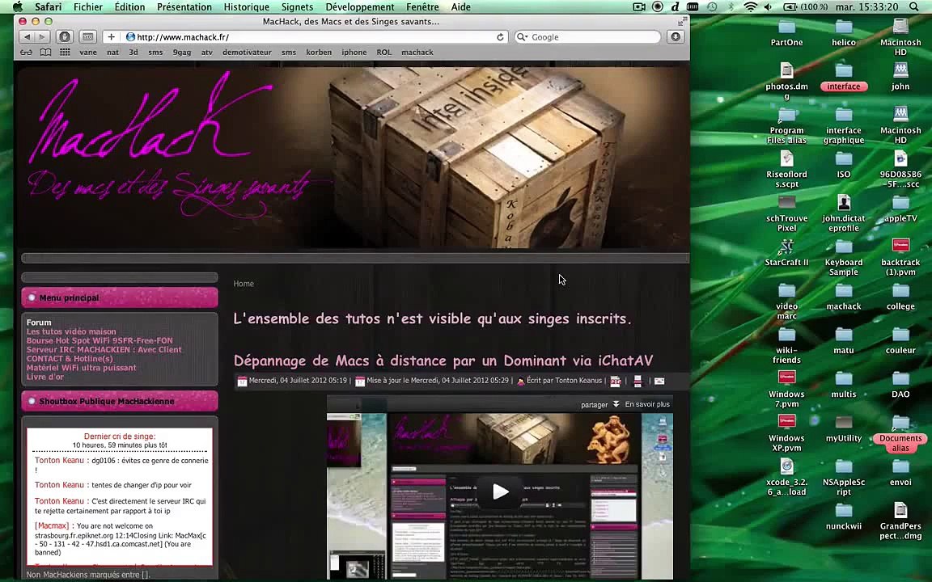The image size is (932, 582).
Task: Select the xcode_3.2.6 download file on desktop
Action: [x=786, y=476]
